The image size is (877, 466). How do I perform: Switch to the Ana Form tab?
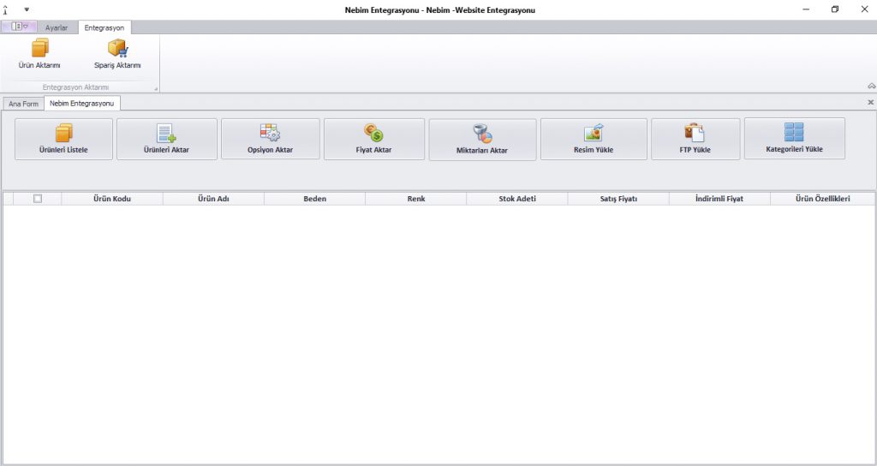pos(23,104)
